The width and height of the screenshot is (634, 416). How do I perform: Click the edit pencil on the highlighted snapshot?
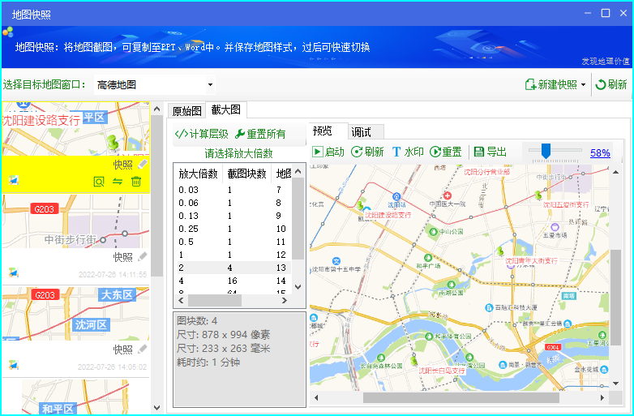(x=143, y=164)
